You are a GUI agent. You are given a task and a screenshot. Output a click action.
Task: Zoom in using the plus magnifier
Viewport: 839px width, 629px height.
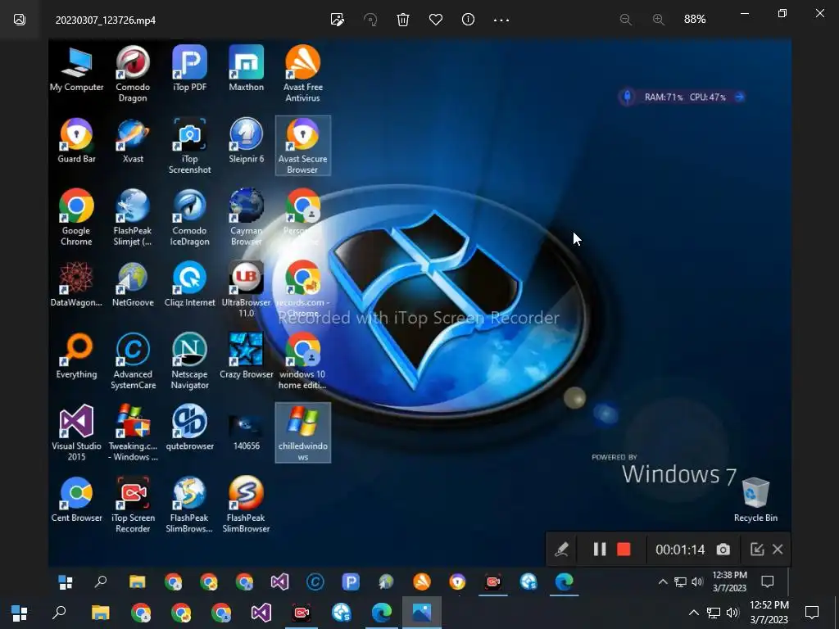click(659, 20)
